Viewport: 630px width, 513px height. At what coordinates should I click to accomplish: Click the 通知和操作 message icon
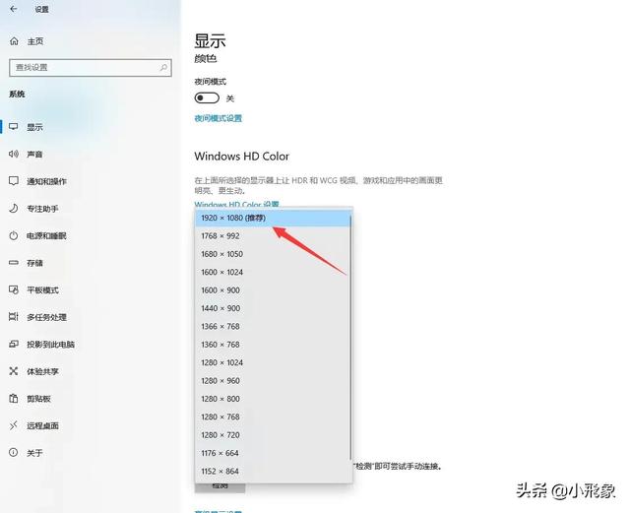click(x=14, y=181)
